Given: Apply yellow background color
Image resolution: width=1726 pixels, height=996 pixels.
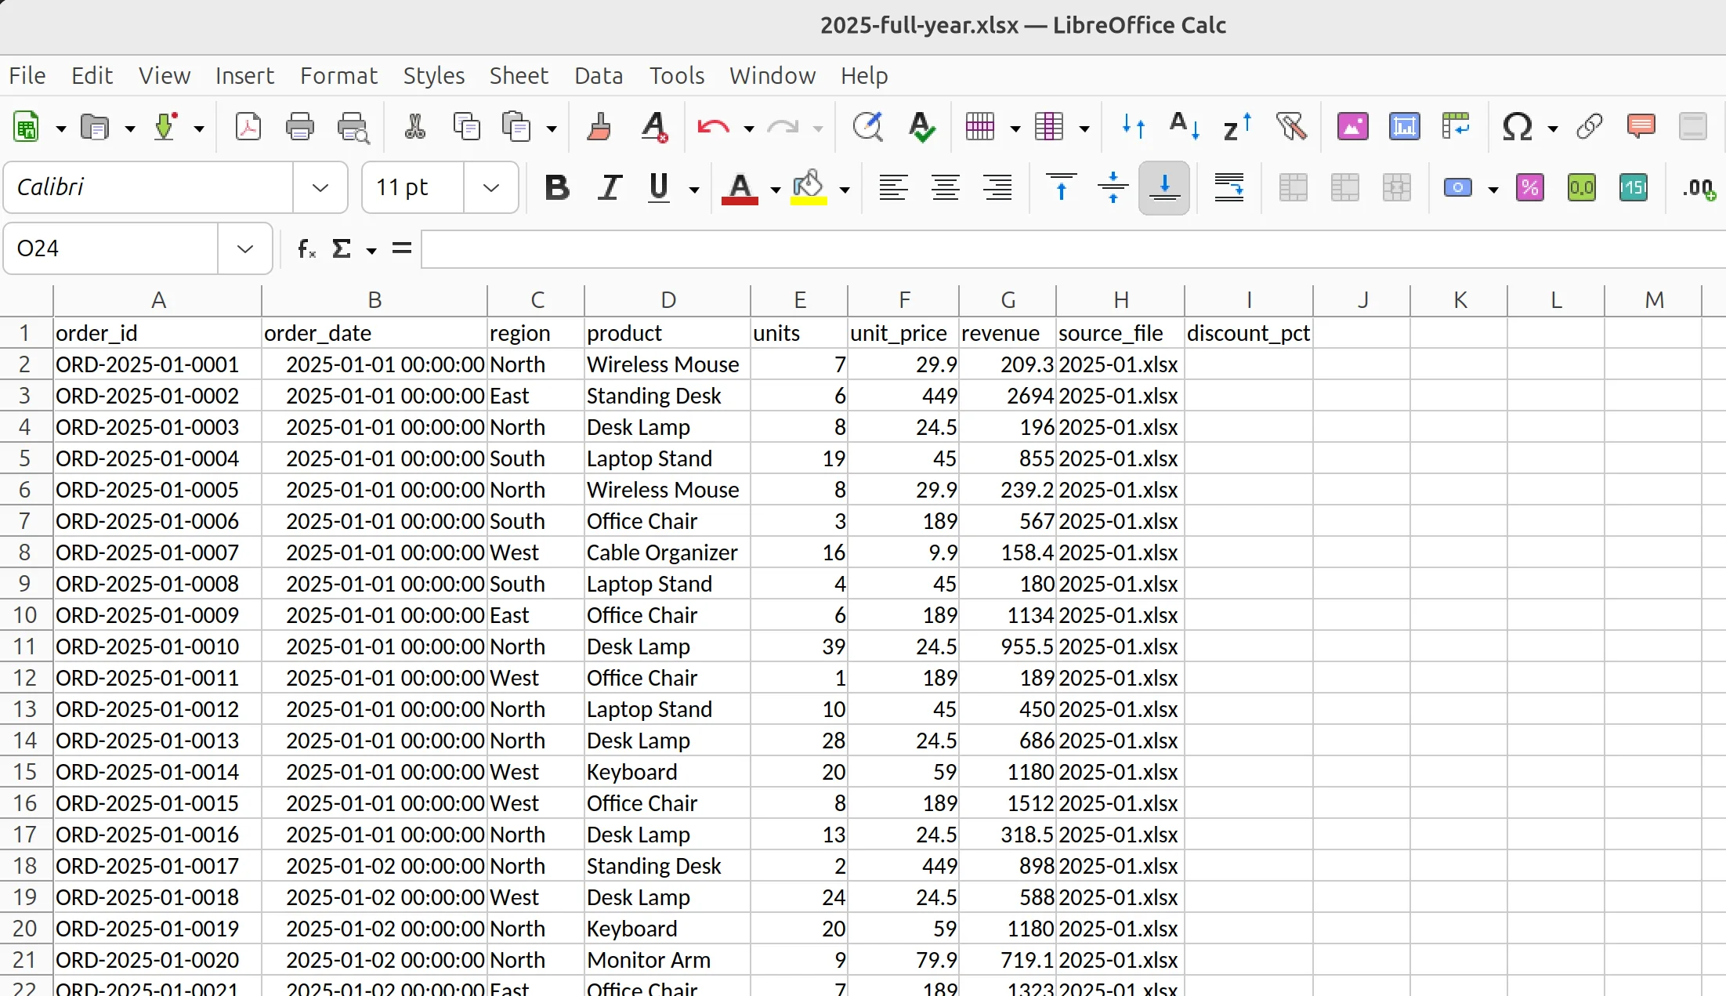Looking at the screenshot, I should (809, 189).
